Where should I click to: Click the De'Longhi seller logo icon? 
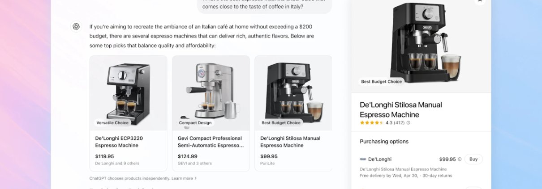363,159
